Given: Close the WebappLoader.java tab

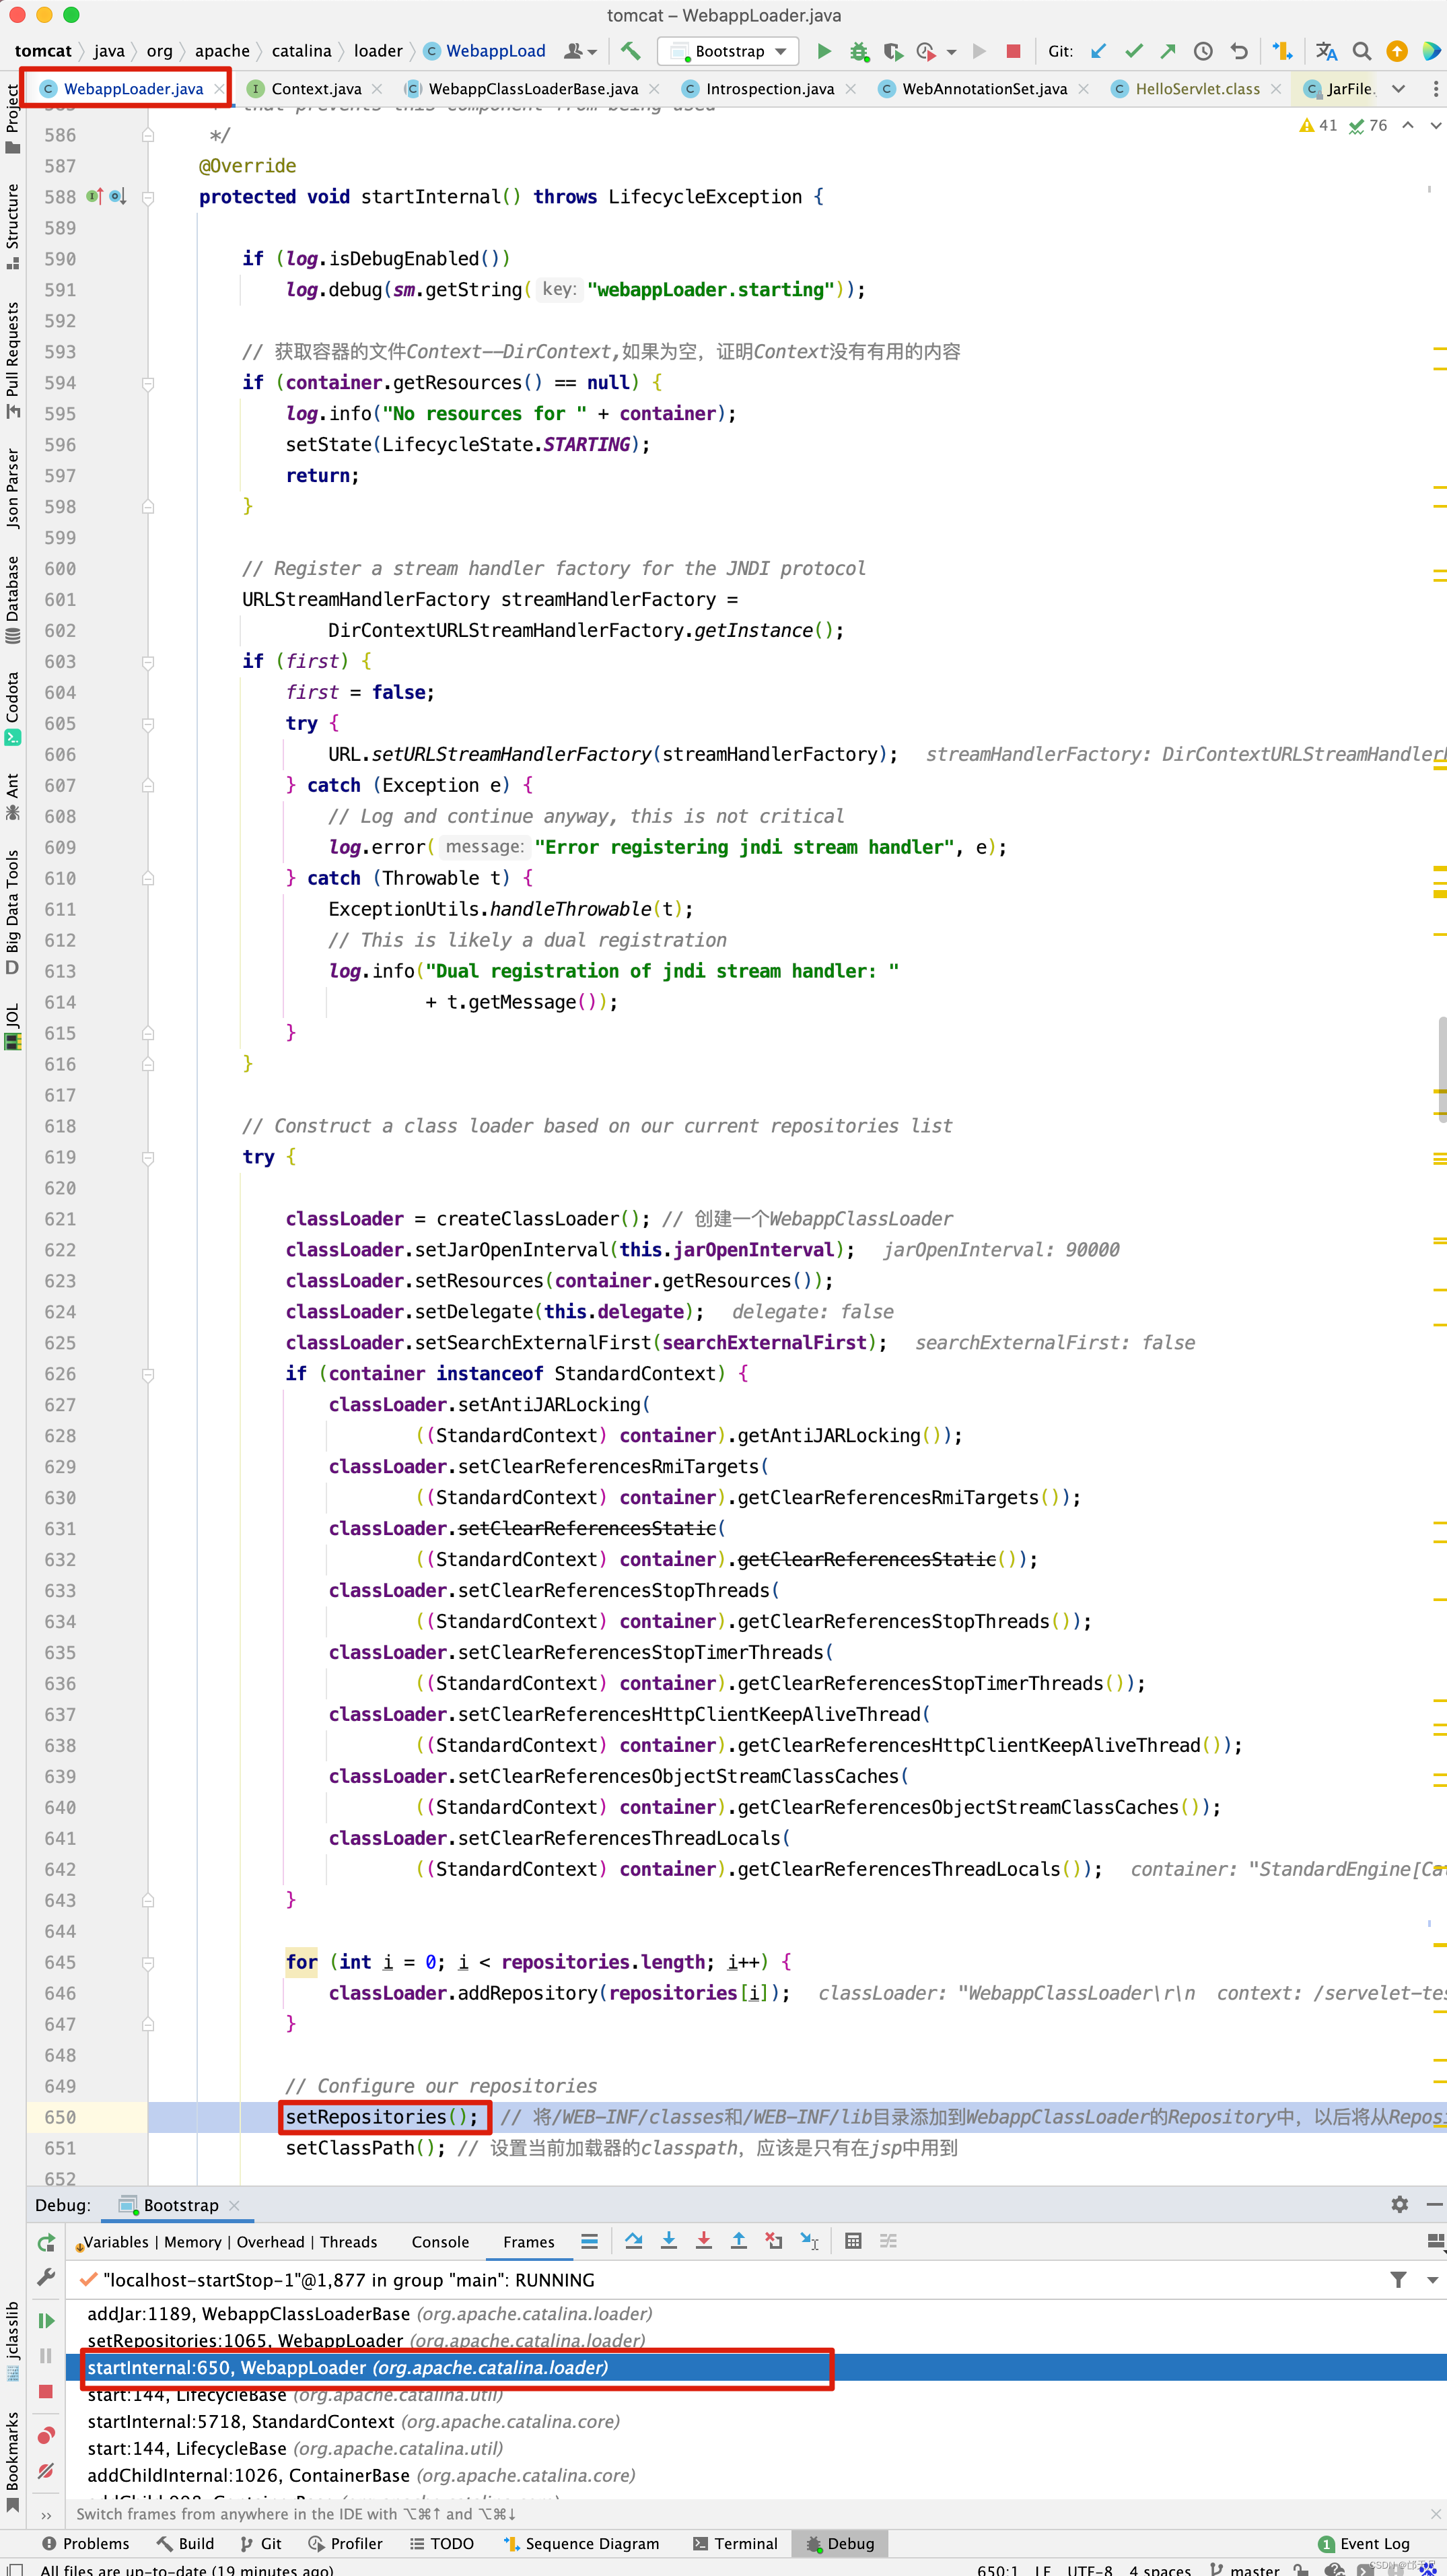Looking at the screenshot, I should 219,89.
